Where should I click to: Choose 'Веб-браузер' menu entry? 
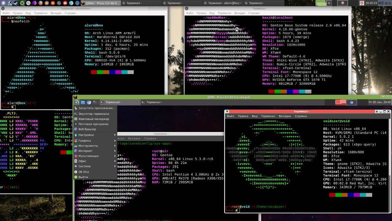(x=95, y=129)
